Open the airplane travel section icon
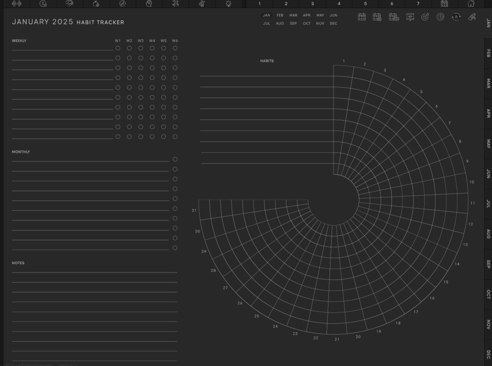Screen dimensions: 492x366 point(176,3)
